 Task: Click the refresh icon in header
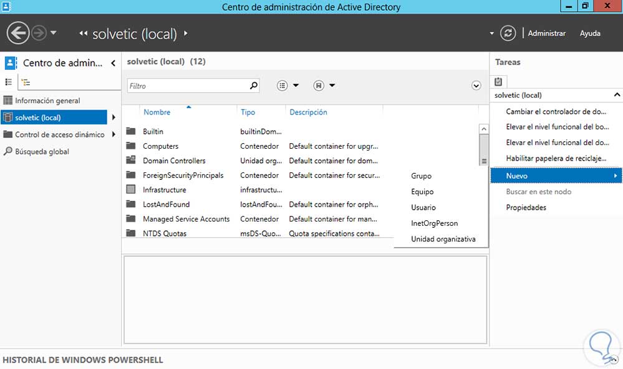point(508,34)
